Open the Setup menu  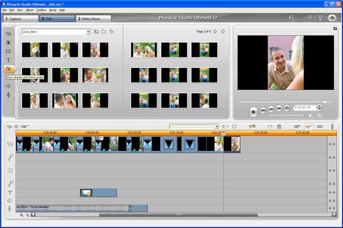(53, 10)
